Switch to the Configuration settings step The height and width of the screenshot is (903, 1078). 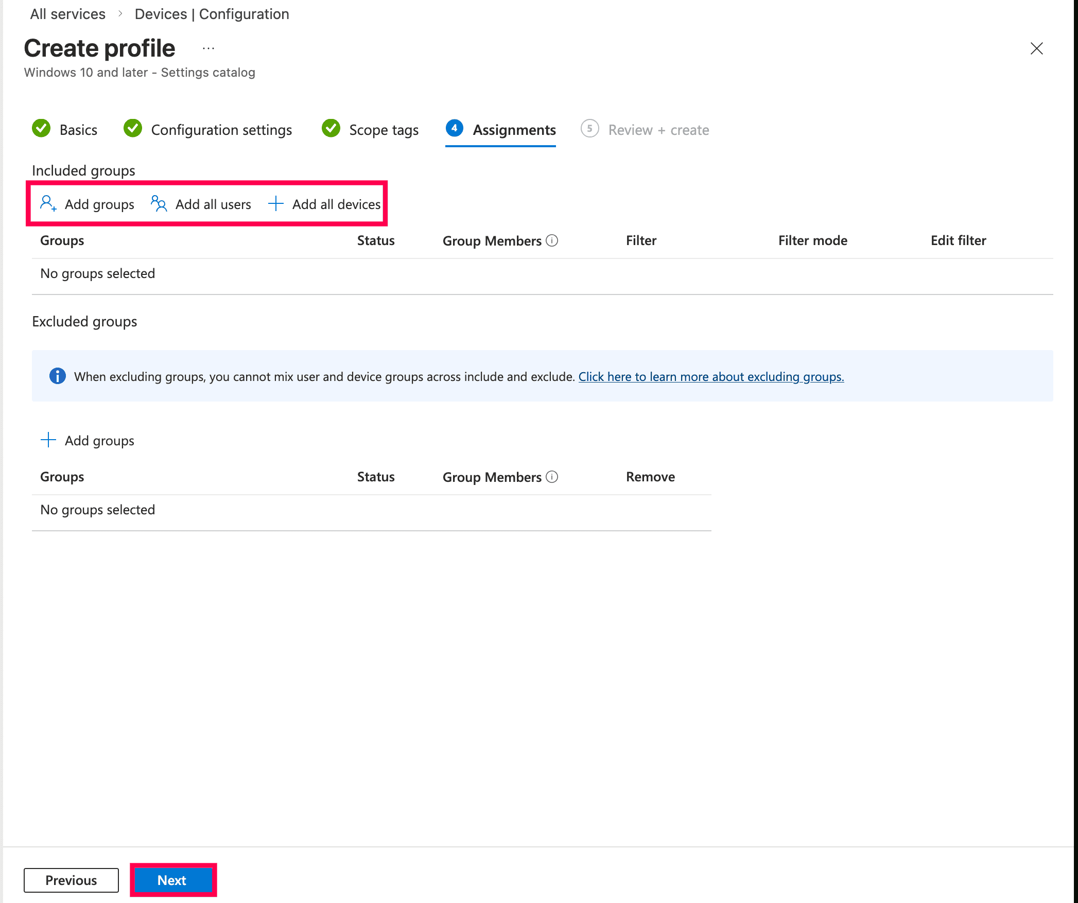(x=221, y=130)
